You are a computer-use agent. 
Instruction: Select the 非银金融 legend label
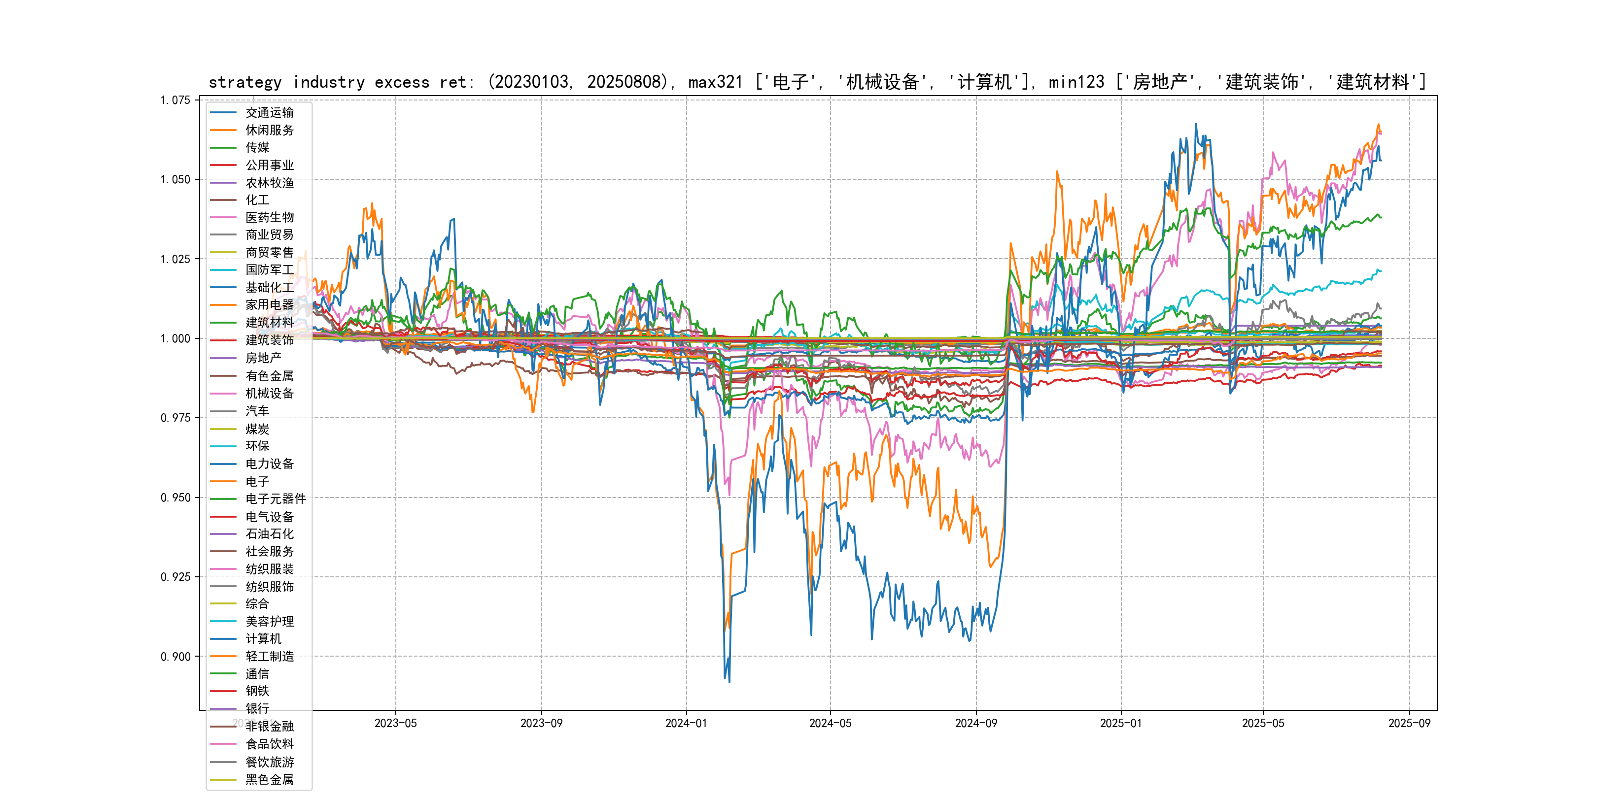coord(270,726)
